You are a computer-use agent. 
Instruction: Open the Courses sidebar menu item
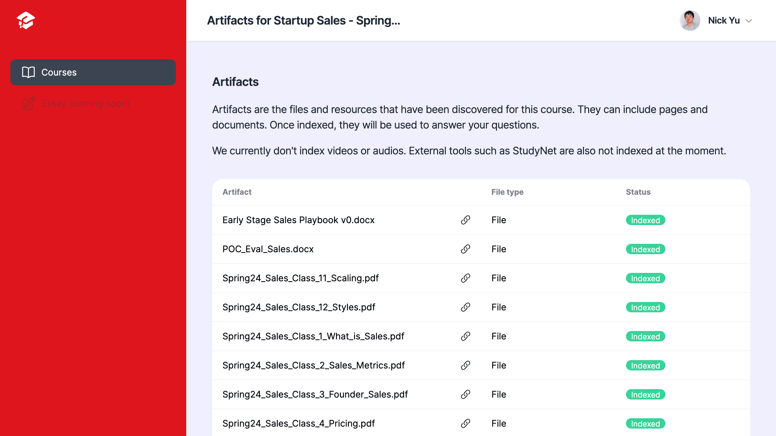click(x=93, y=72)
